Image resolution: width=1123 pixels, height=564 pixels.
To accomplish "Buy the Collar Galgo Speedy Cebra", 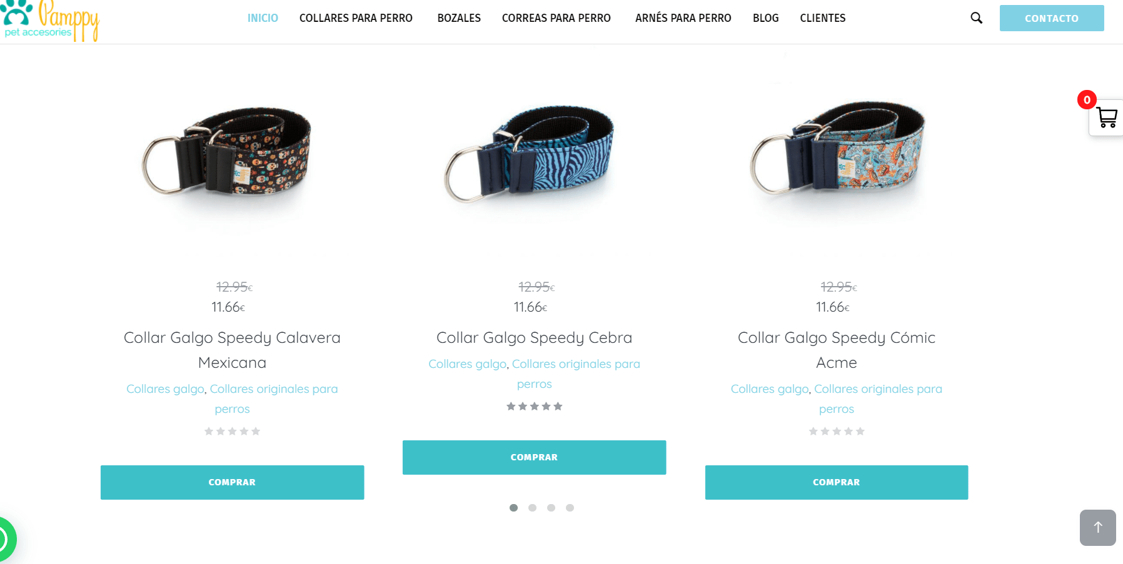I will click(534, 457).
